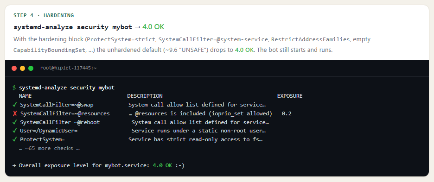Click the yellow minimize dot in terminal

pos(22,69)
